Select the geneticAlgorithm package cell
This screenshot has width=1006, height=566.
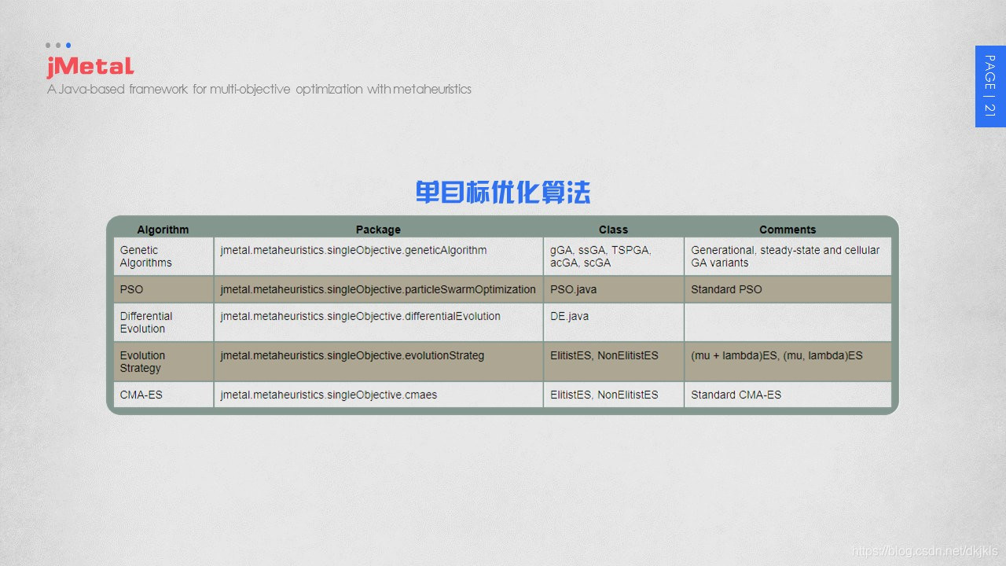(x=378, y=256)
